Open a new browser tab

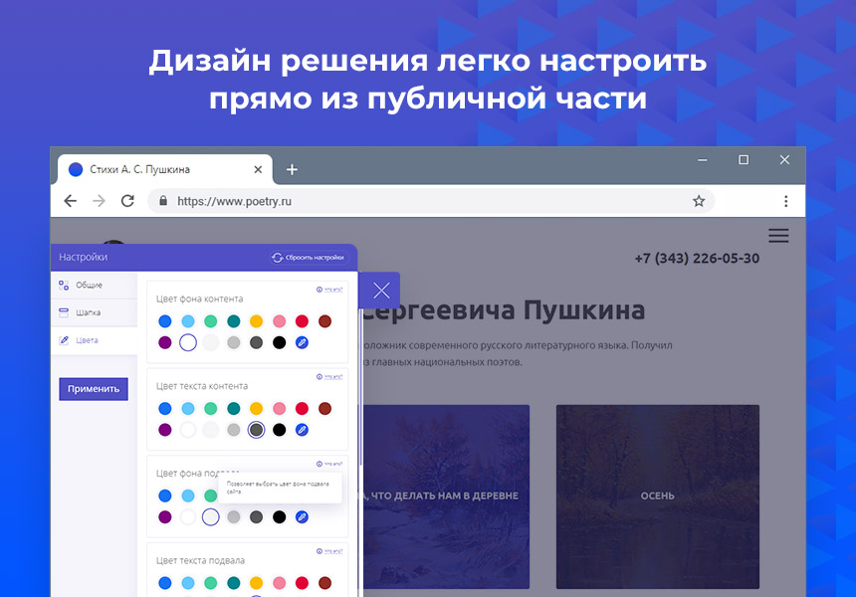[292, 169]
